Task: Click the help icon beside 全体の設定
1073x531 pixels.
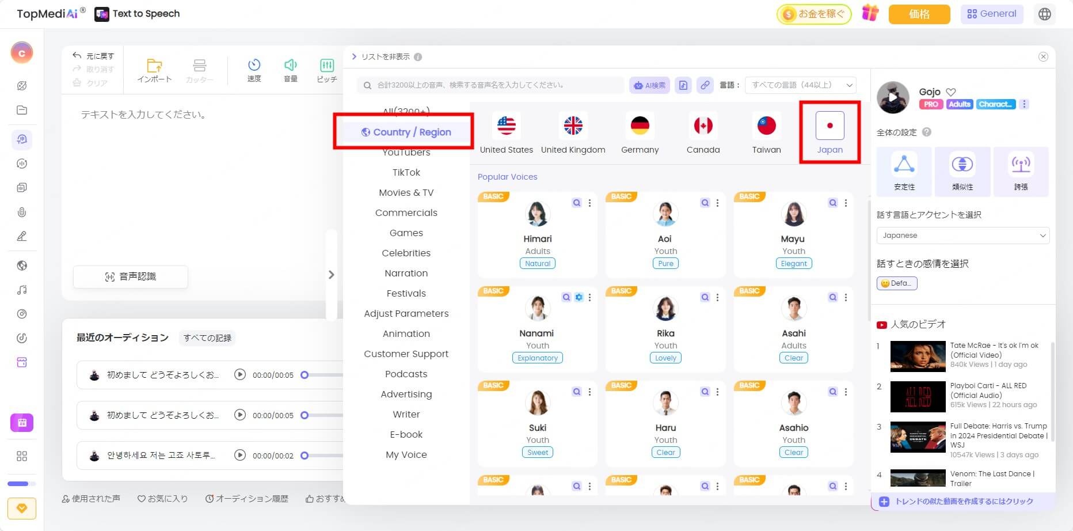Action: [926, 132]
